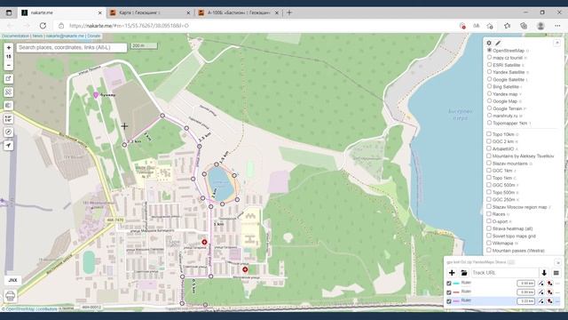Viewport: 568px width, 320px height.
Task: Open the Documentation link
Action: coord(16,36)
